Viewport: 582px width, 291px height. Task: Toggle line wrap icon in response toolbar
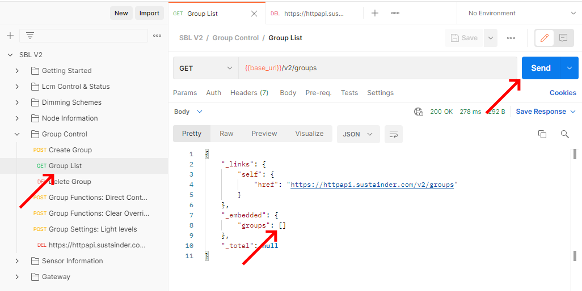[393, 134]
